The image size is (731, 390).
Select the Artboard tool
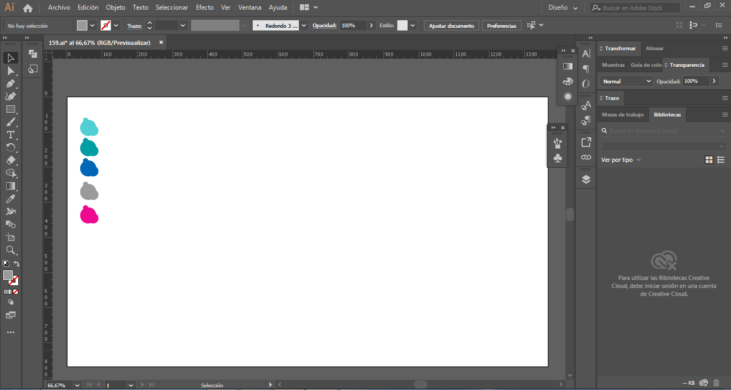click(11, 237)
